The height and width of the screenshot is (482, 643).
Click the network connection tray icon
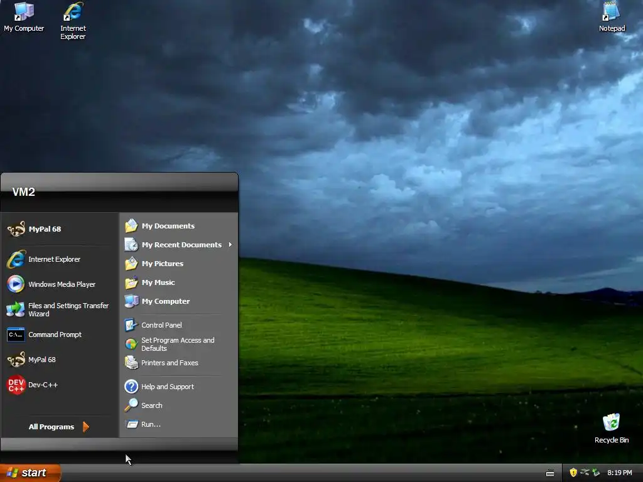click(585, 473)
